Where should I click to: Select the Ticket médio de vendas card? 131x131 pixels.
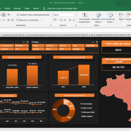tap(116, 47)
